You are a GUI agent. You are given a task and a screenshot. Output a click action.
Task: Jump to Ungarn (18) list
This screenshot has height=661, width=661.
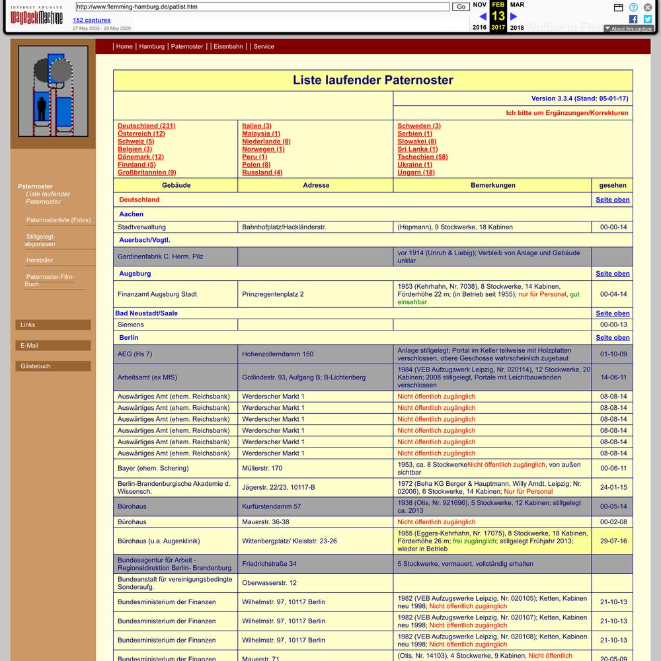click(416, 172)
